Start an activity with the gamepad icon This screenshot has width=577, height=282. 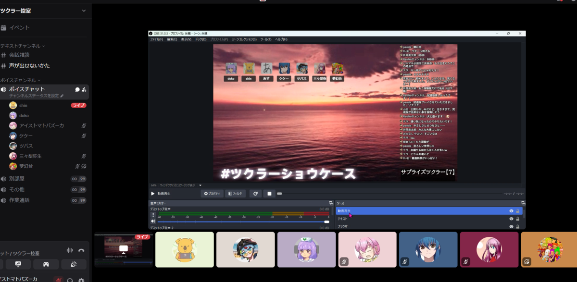46,264
